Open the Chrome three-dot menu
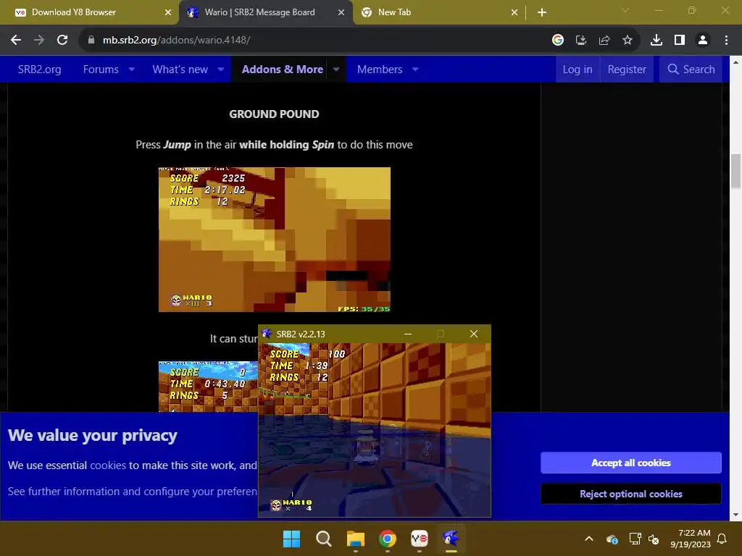The width and height of the screenshot is (742, 556). [726, 41]
